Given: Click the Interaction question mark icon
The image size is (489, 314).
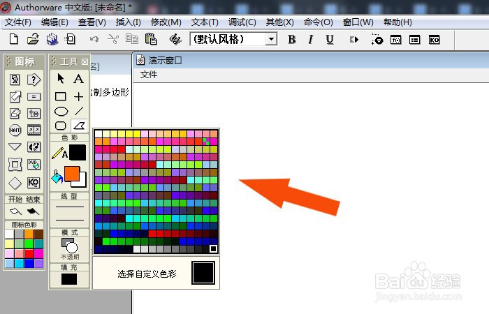Looking at the screenshot, I should click(34, 80).
